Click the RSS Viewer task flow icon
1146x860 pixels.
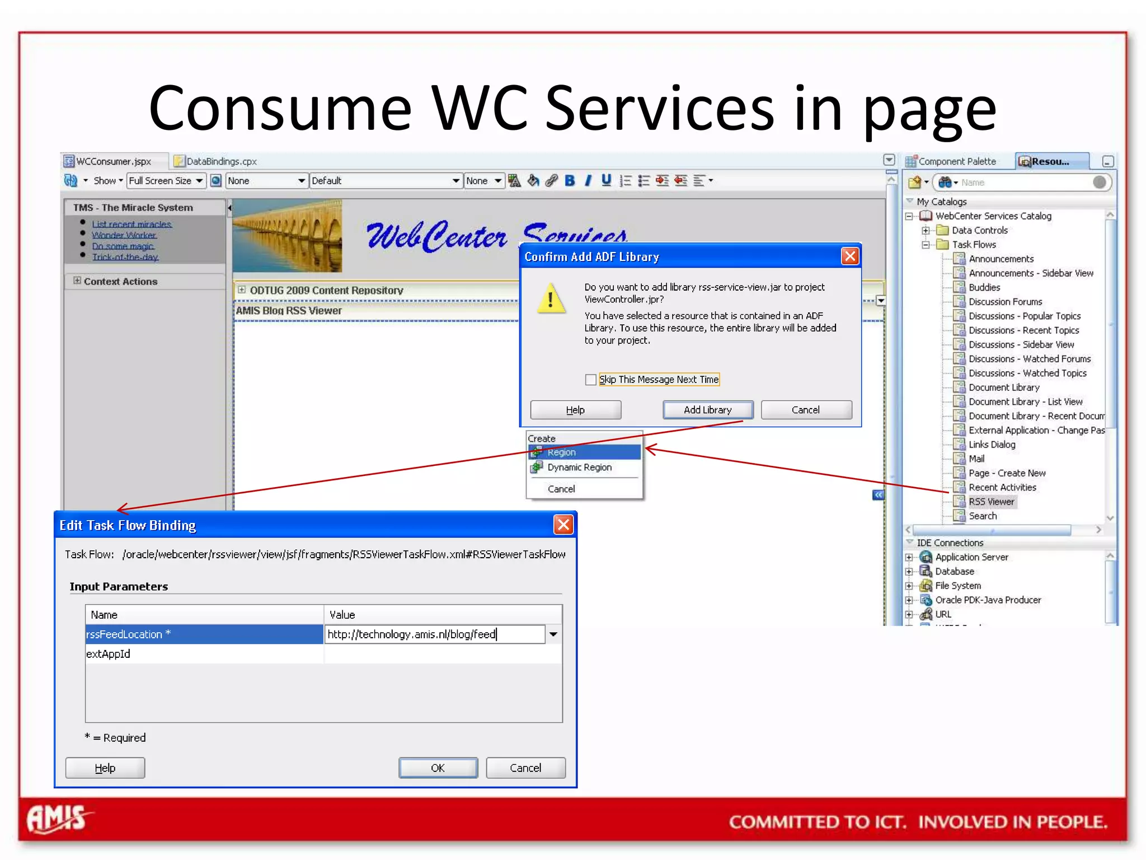coord(960,501)
